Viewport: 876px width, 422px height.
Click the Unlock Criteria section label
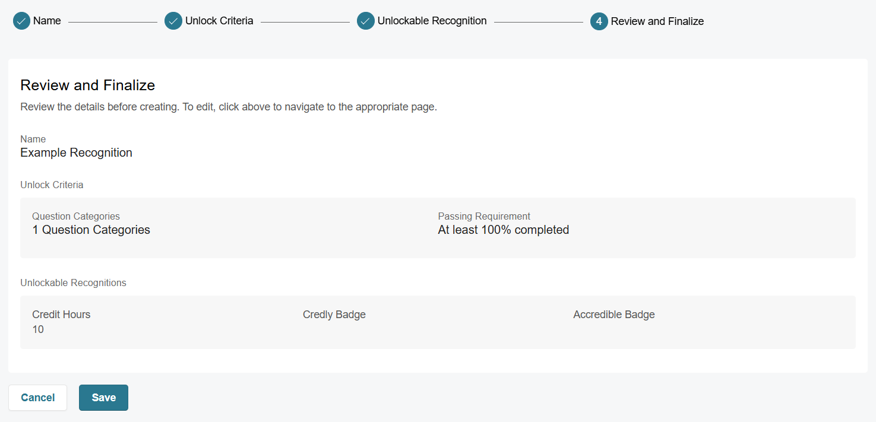click(x=52, y=185)
